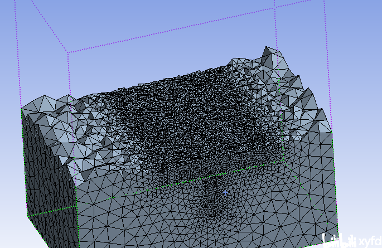This screenshot has height=248, width=382.
Task: Click the green dotted line on the left side face
Action: click(x=52, y=211)
